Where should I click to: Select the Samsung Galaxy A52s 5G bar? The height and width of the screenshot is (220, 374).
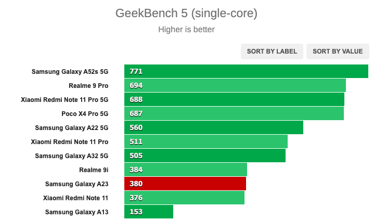pyautogui.click(x=246, y=71)
